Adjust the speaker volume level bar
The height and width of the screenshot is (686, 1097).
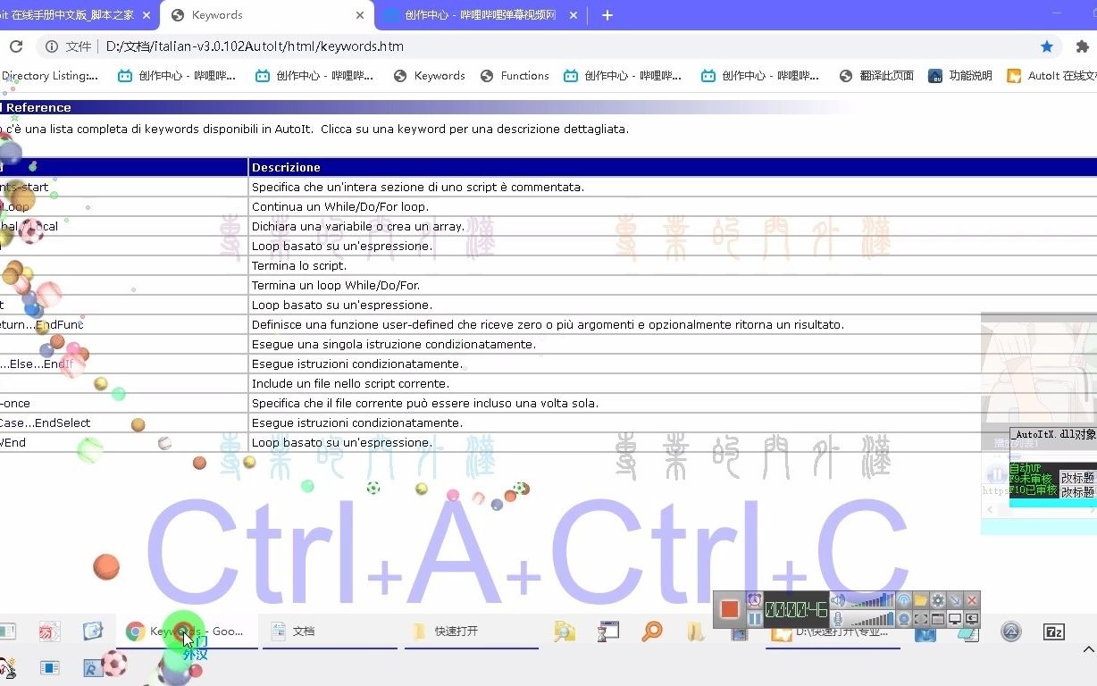872,599
